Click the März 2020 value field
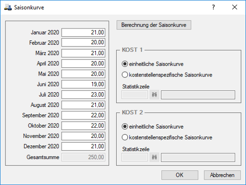Screen dimensions: 246x185 83,53
